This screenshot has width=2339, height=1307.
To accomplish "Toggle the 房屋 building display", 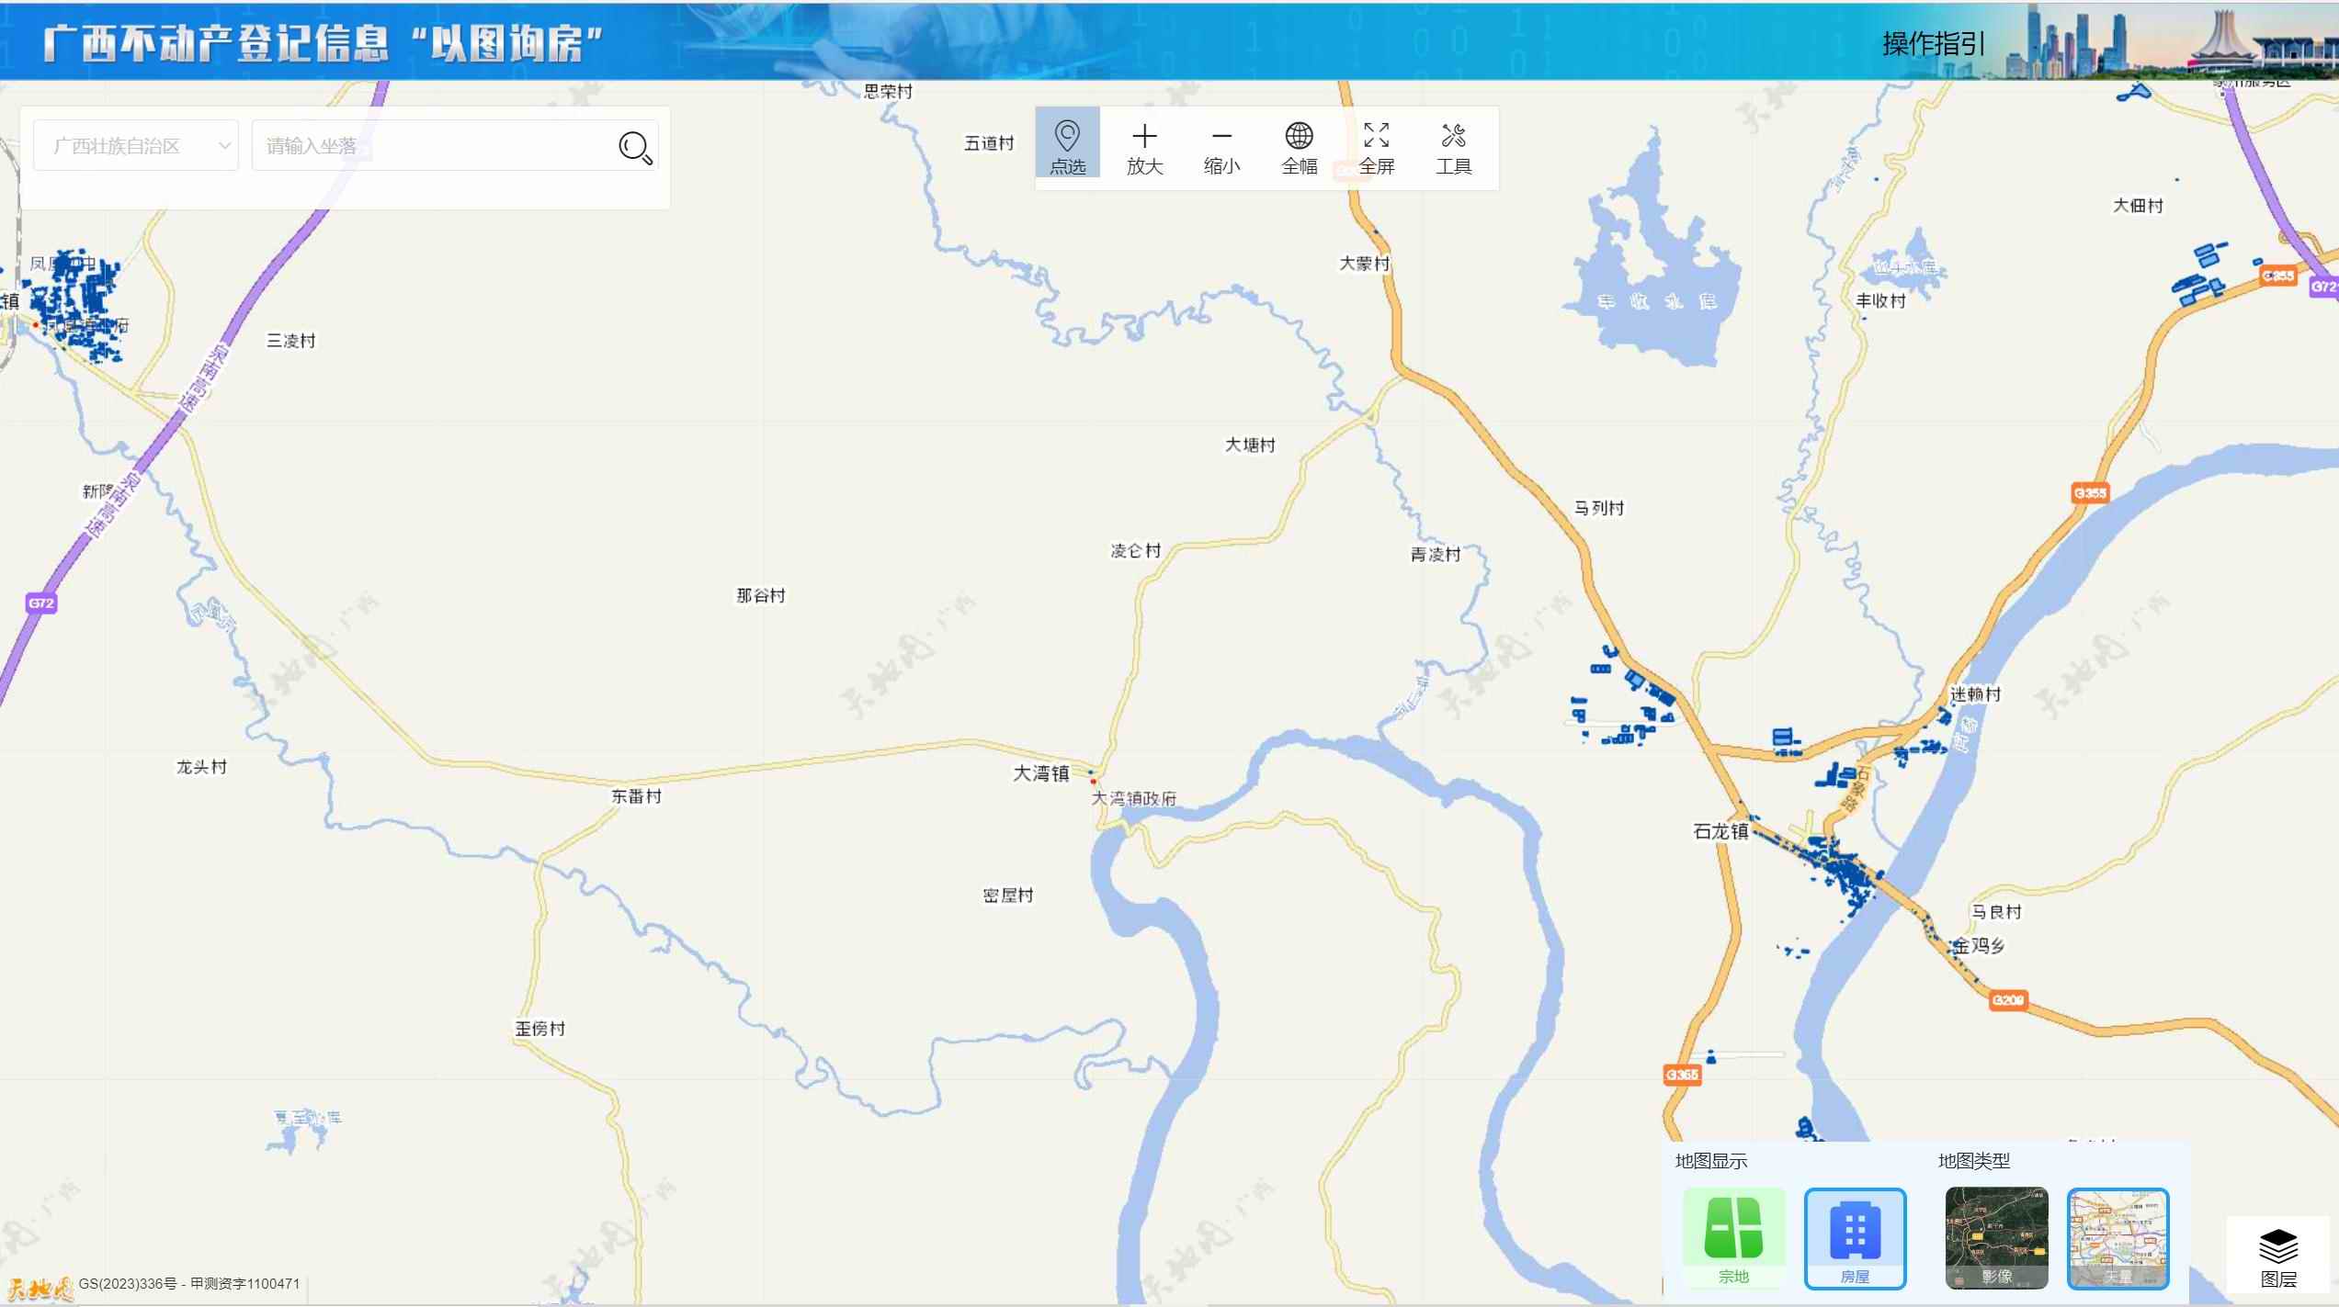I will (x=1855, y=1236).
